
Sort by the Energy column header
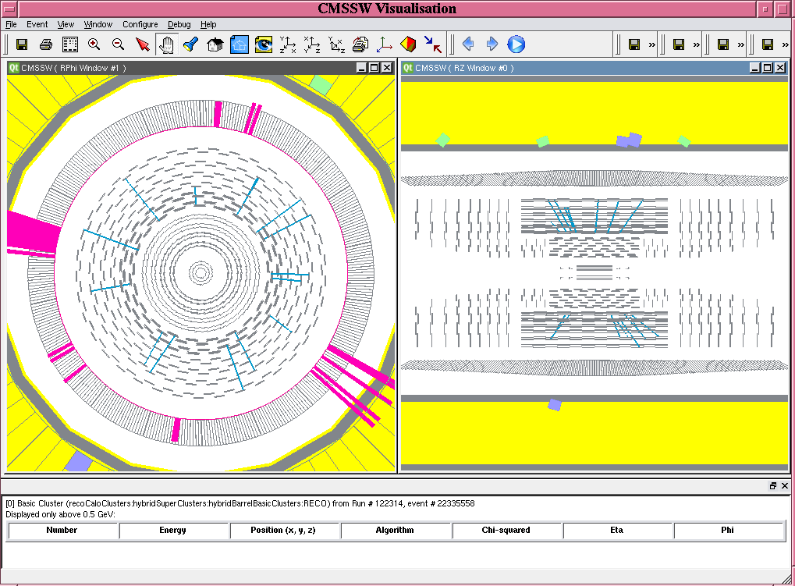coord(174,531)
